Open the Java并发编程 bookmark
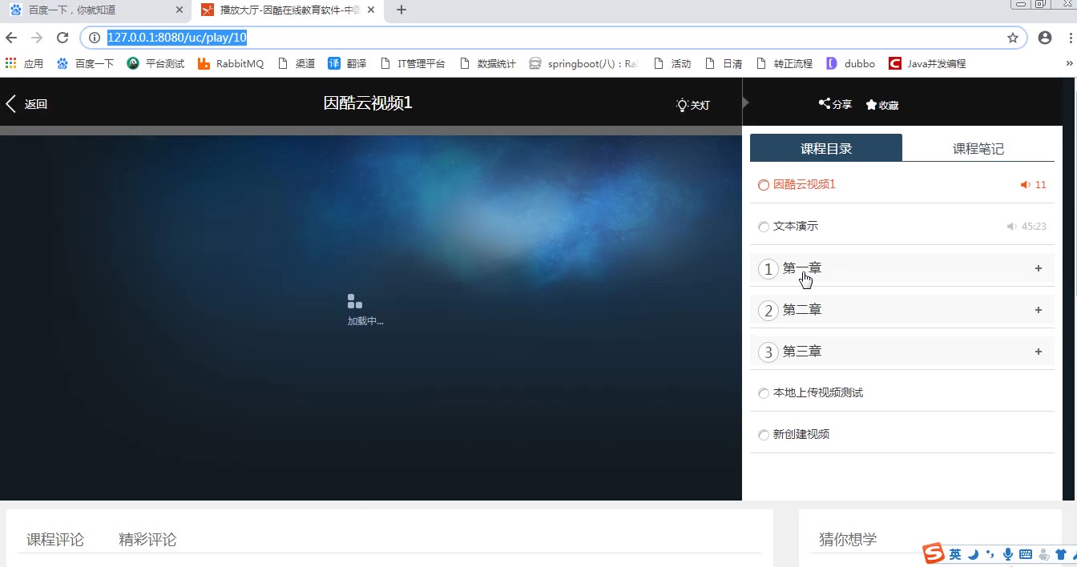The width and height of the screenshot is (1077, 567). [927, 63]
